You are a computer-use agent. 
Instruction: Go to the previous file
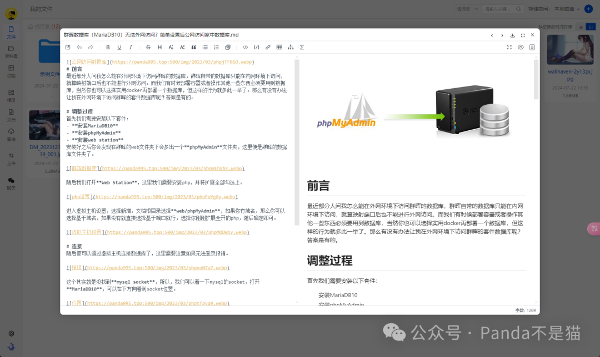click(492, 35)
